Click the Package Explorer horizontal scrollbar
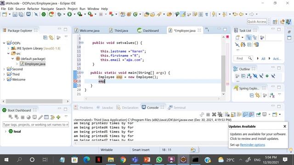 click(34, 101)
